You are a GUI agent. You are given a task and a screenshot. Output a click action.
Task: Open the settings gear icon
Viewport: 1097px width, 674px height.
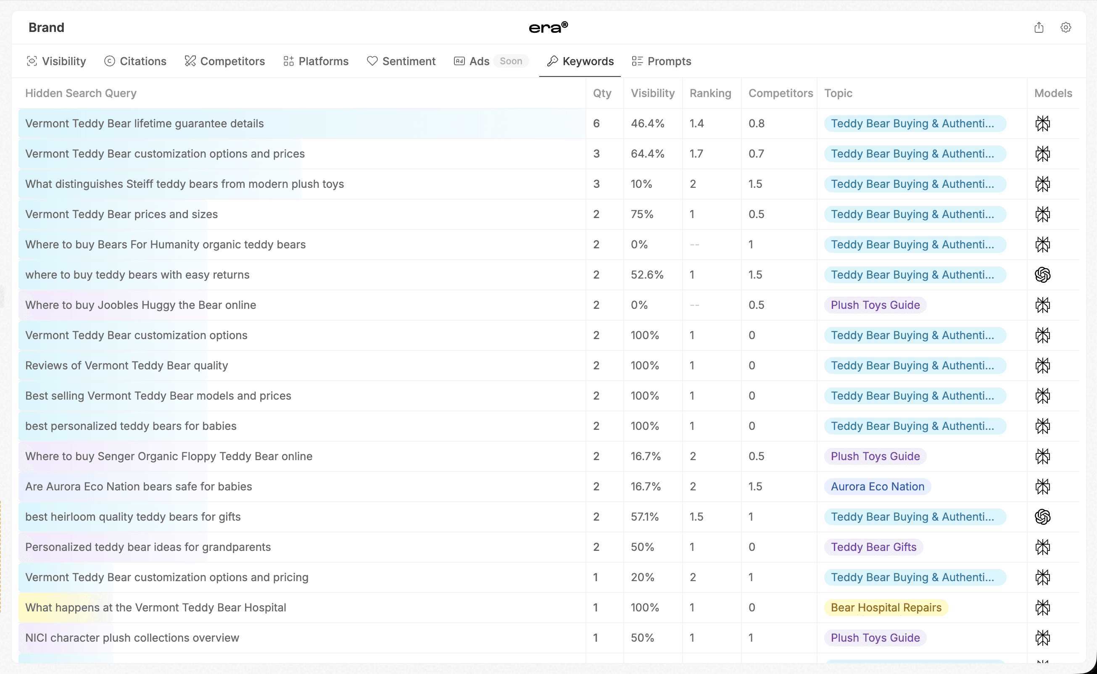coord(1065,28)
